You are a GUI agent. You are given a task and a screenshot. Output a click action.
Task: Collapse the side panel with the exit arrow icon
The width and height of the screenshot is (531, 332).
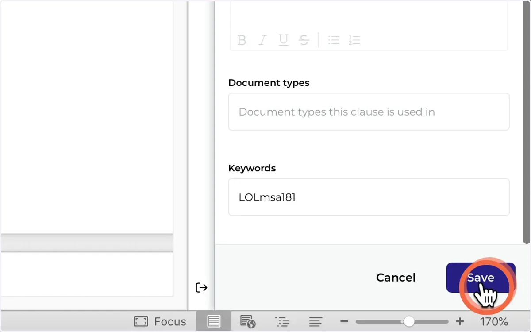(201, 288)
